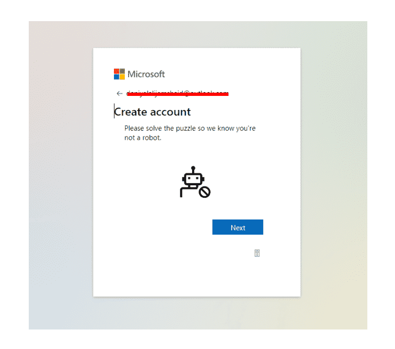Click the prohibited circle on robot icon
This screenshot has height=349, width=395.
(205, 192)
